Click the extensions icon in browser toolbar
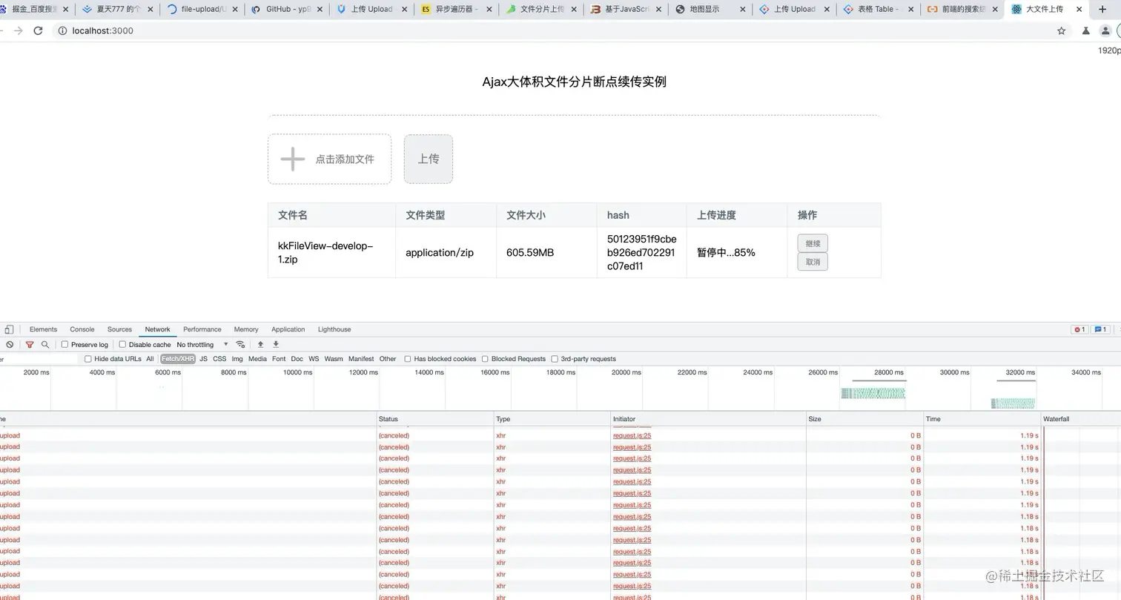 coord(1086,31)
